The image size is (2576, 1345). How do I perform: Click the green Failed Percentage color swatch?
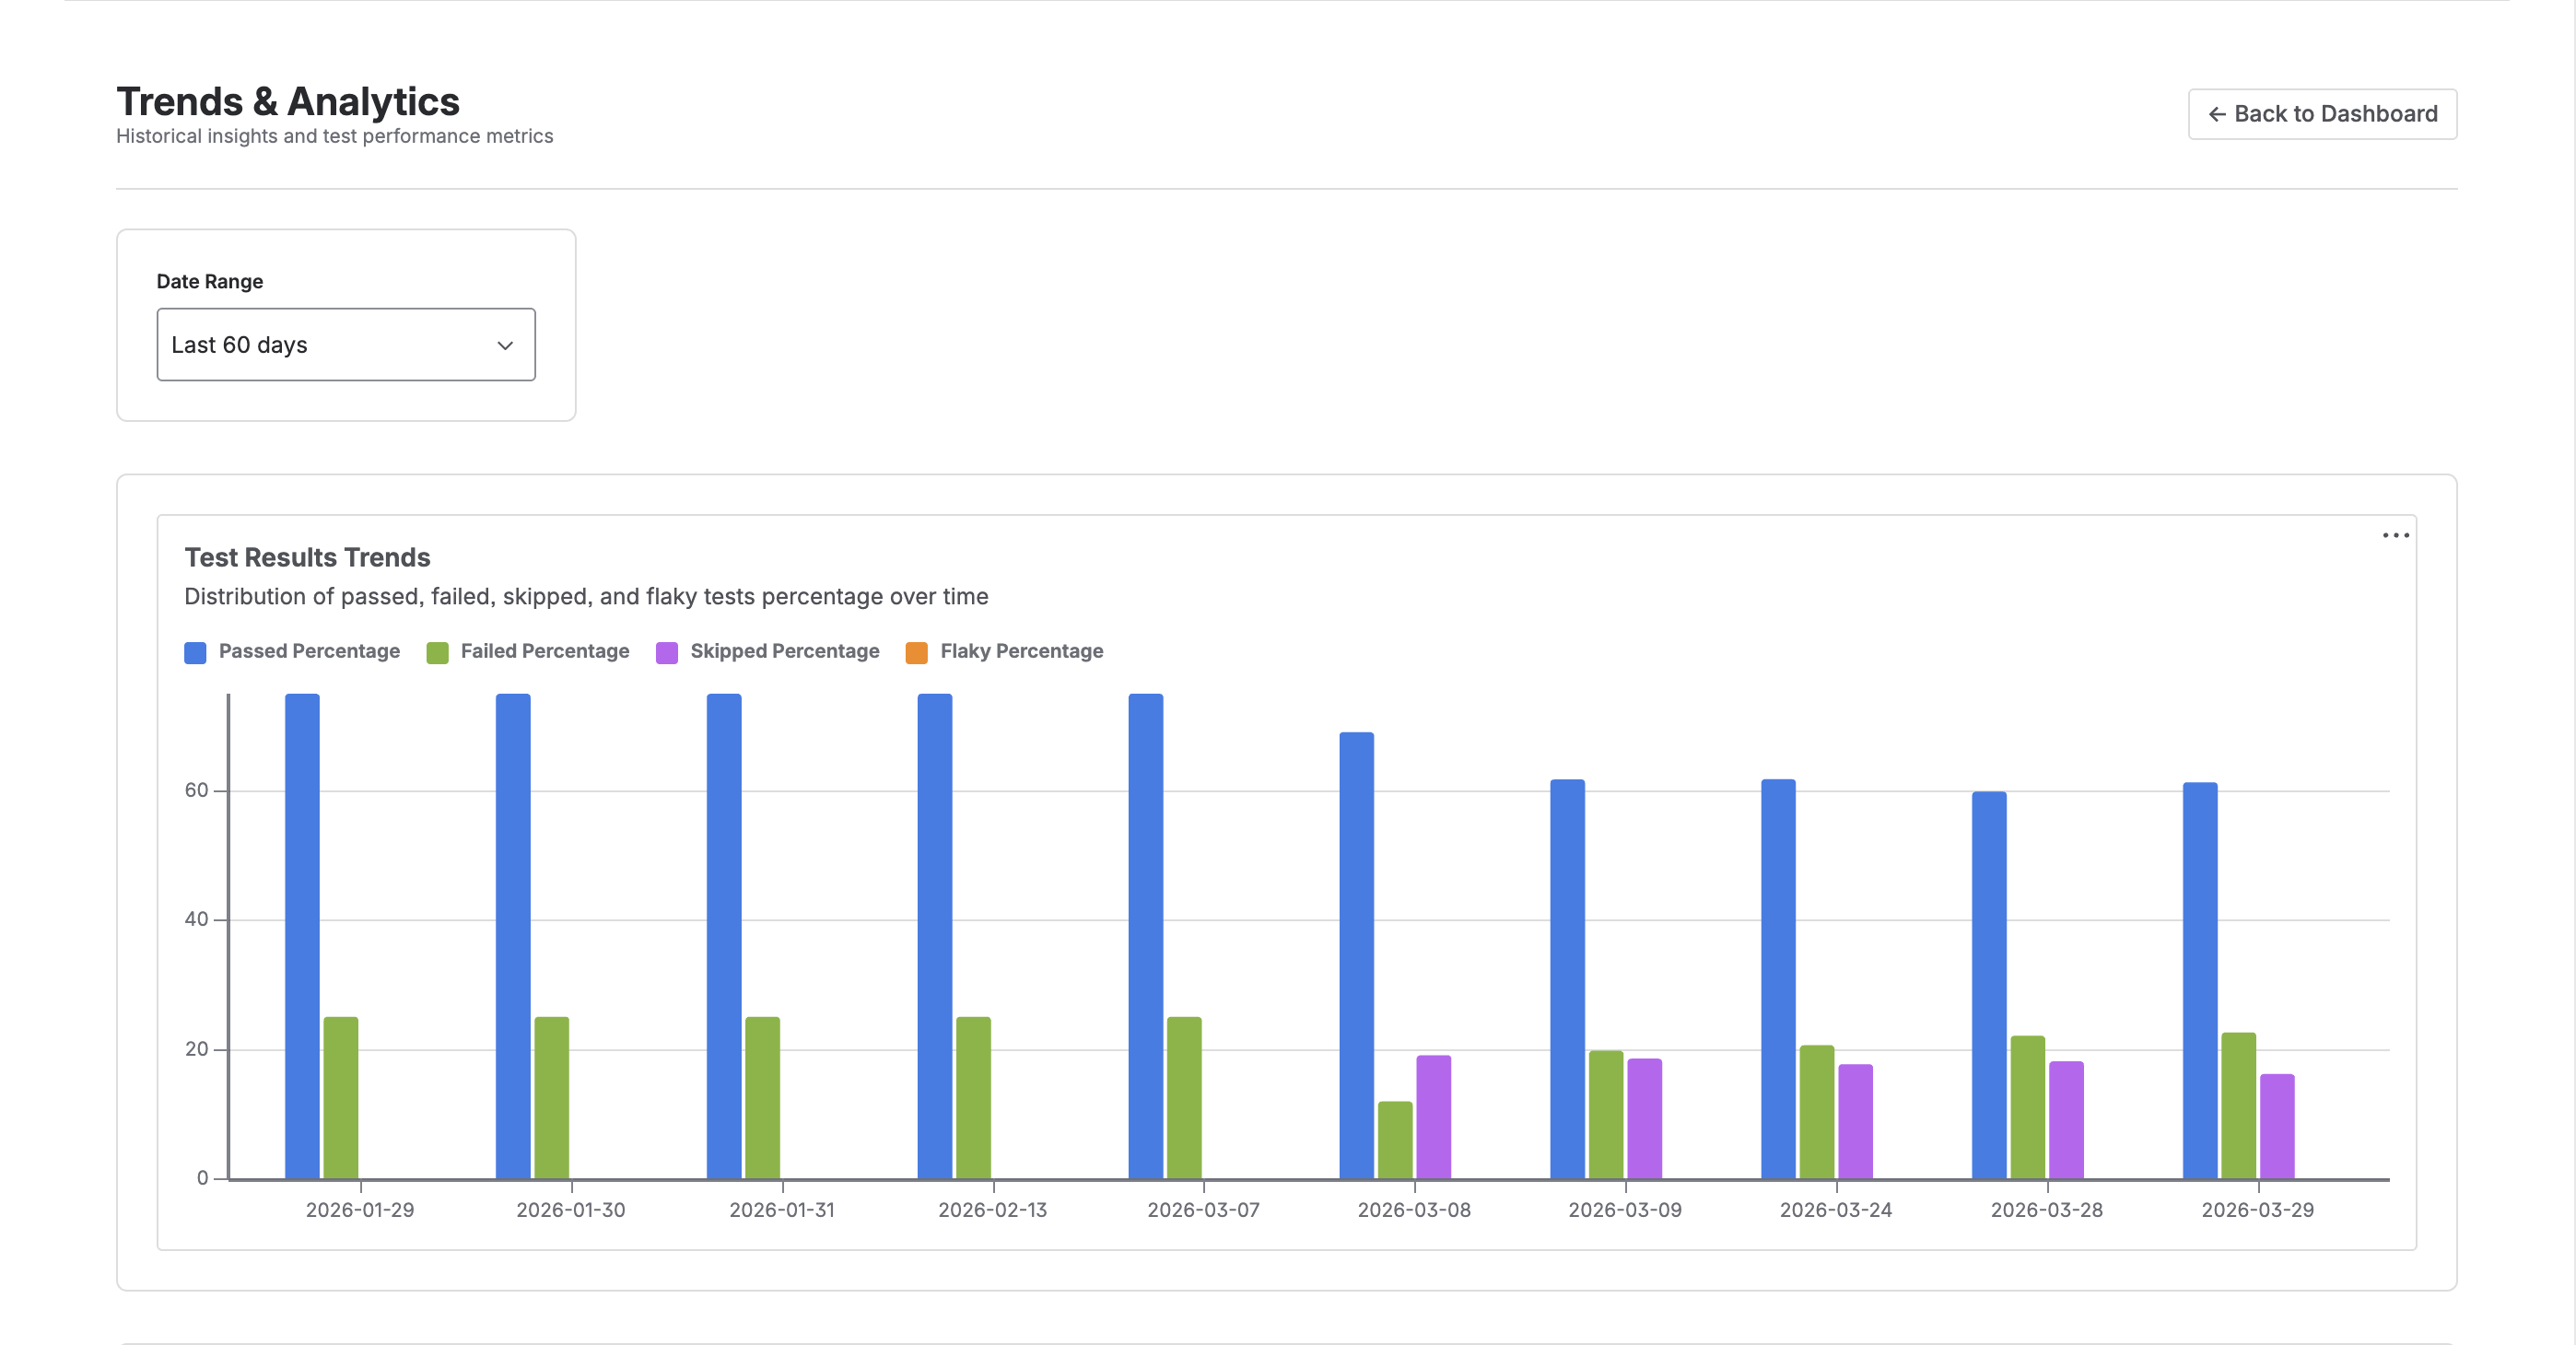pos(437,653)
